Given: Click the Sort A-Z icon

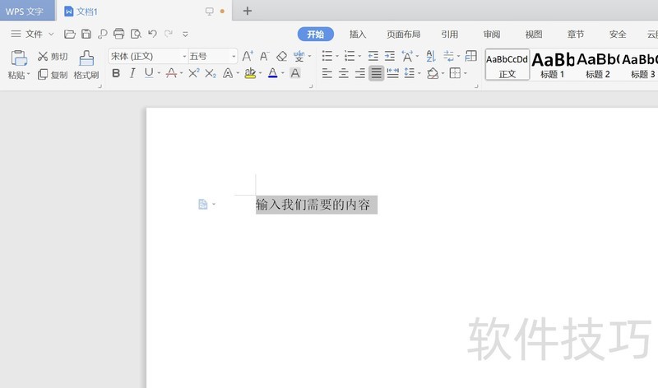Looking at the screenshot, I should click(430, 56).
